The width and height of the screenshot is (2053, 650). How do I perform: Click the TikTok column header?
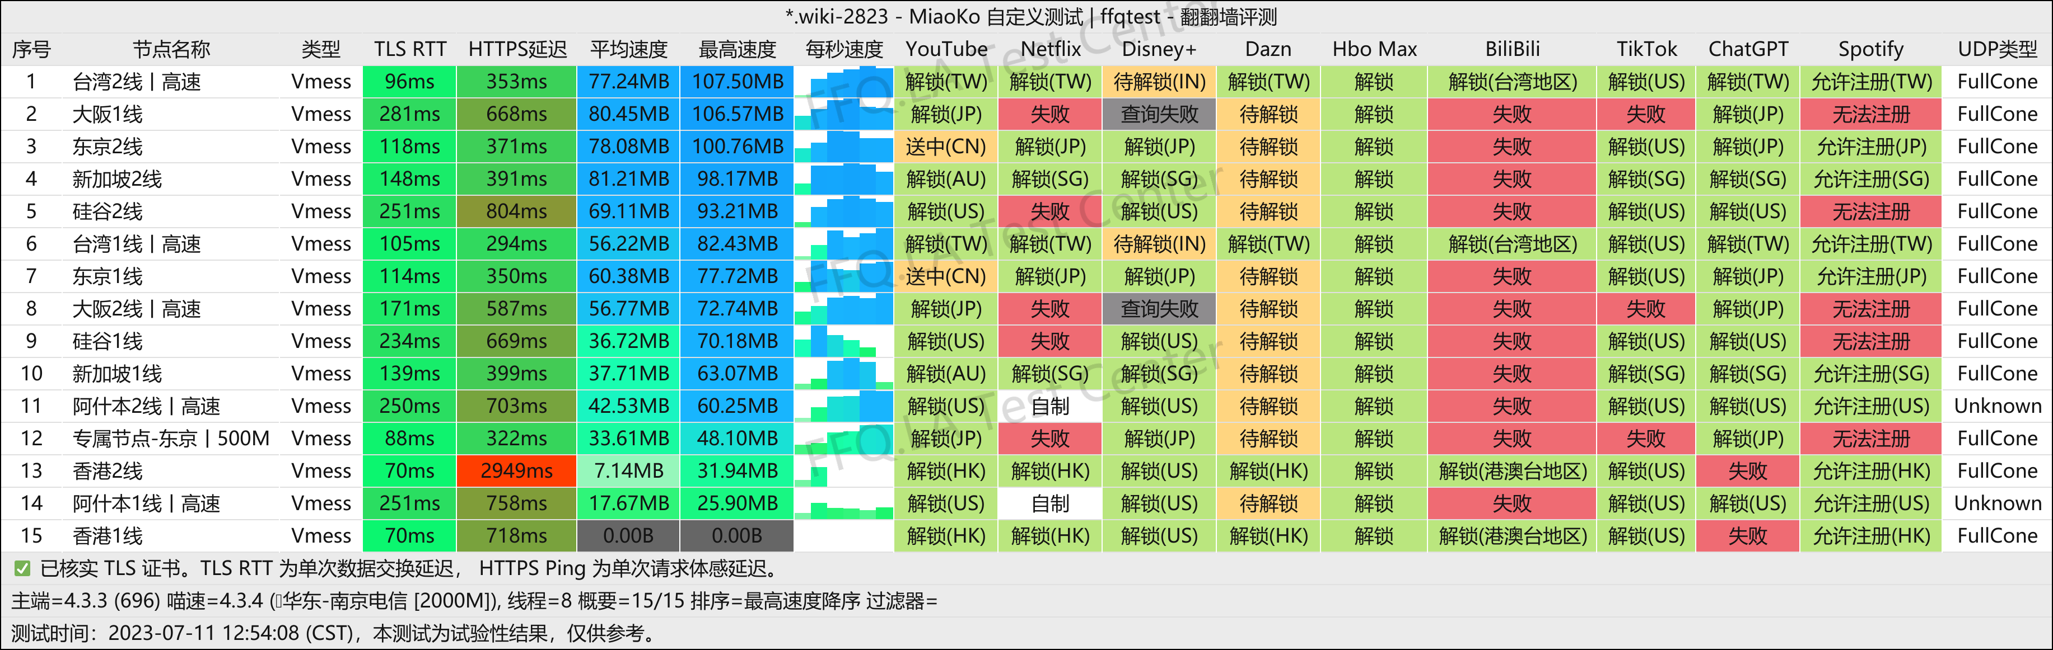point(1646,49)
